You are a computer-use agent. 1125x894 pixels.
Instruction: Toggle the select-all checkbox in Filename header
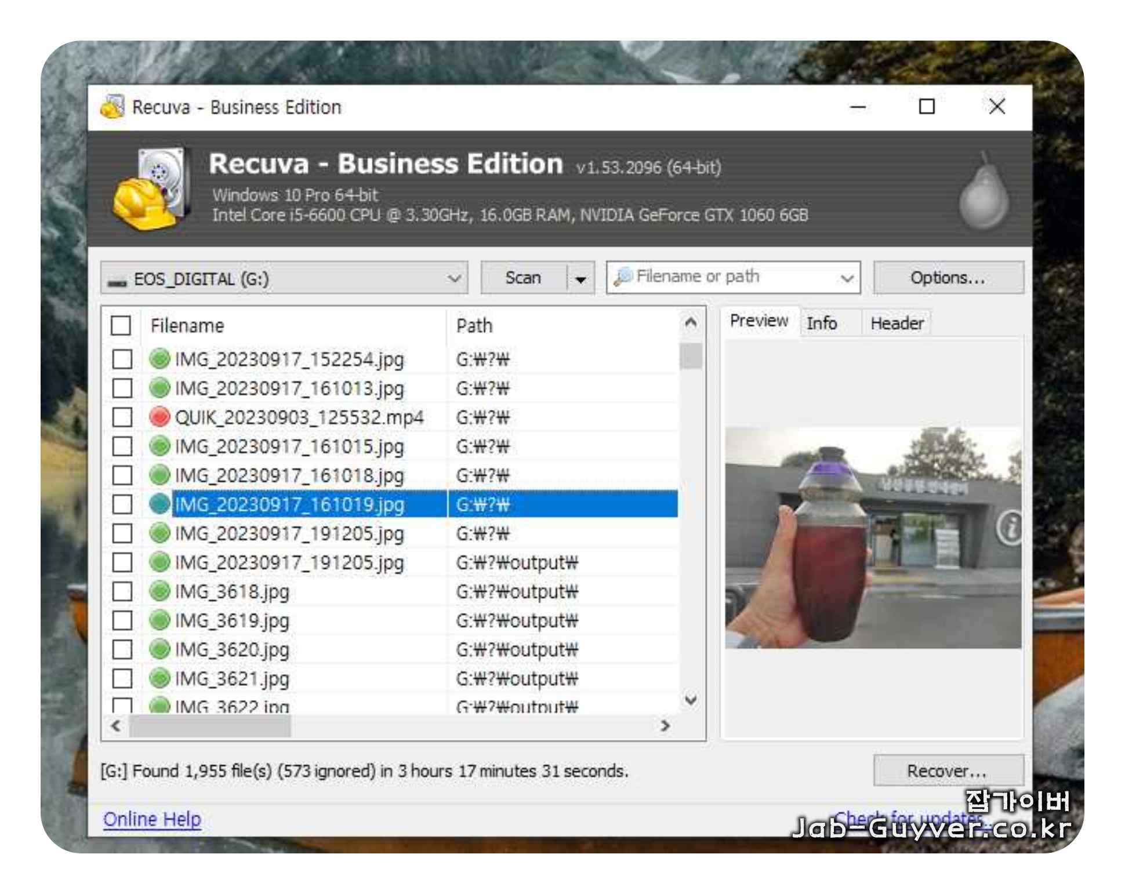pos(121,325)
